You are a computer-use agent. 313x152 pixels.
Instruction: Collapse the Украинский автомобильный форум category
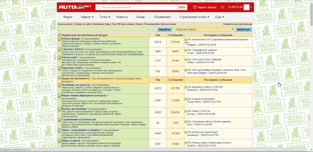pos(59,35)
